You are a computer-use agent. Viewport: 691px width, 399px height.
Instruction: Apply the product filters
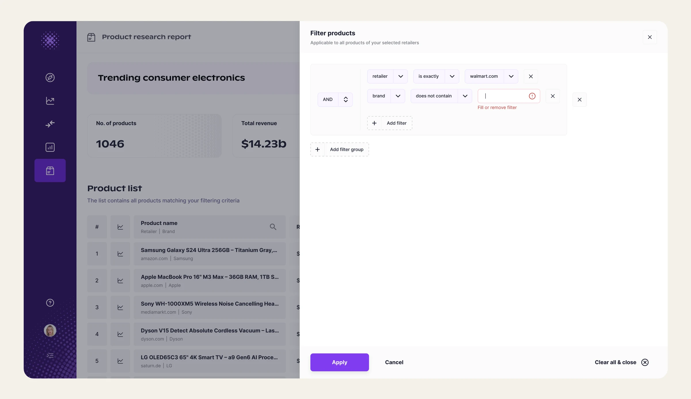point(340,362)
